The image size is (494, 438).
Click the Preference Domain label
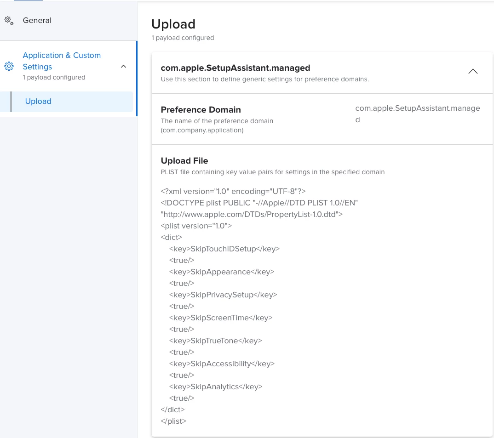201,109
